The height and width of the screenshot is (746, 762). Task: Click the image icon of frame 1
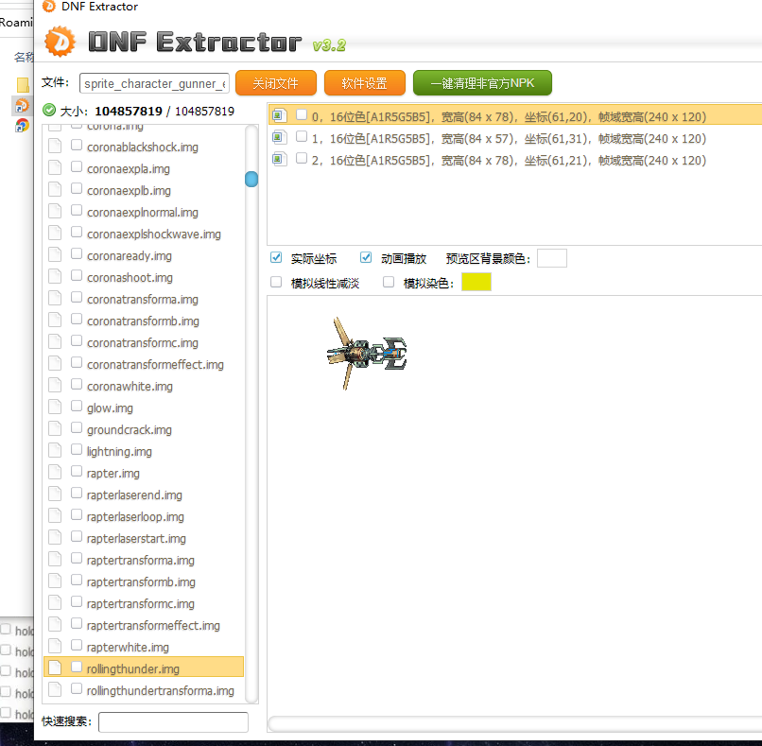tap(279, 138)
